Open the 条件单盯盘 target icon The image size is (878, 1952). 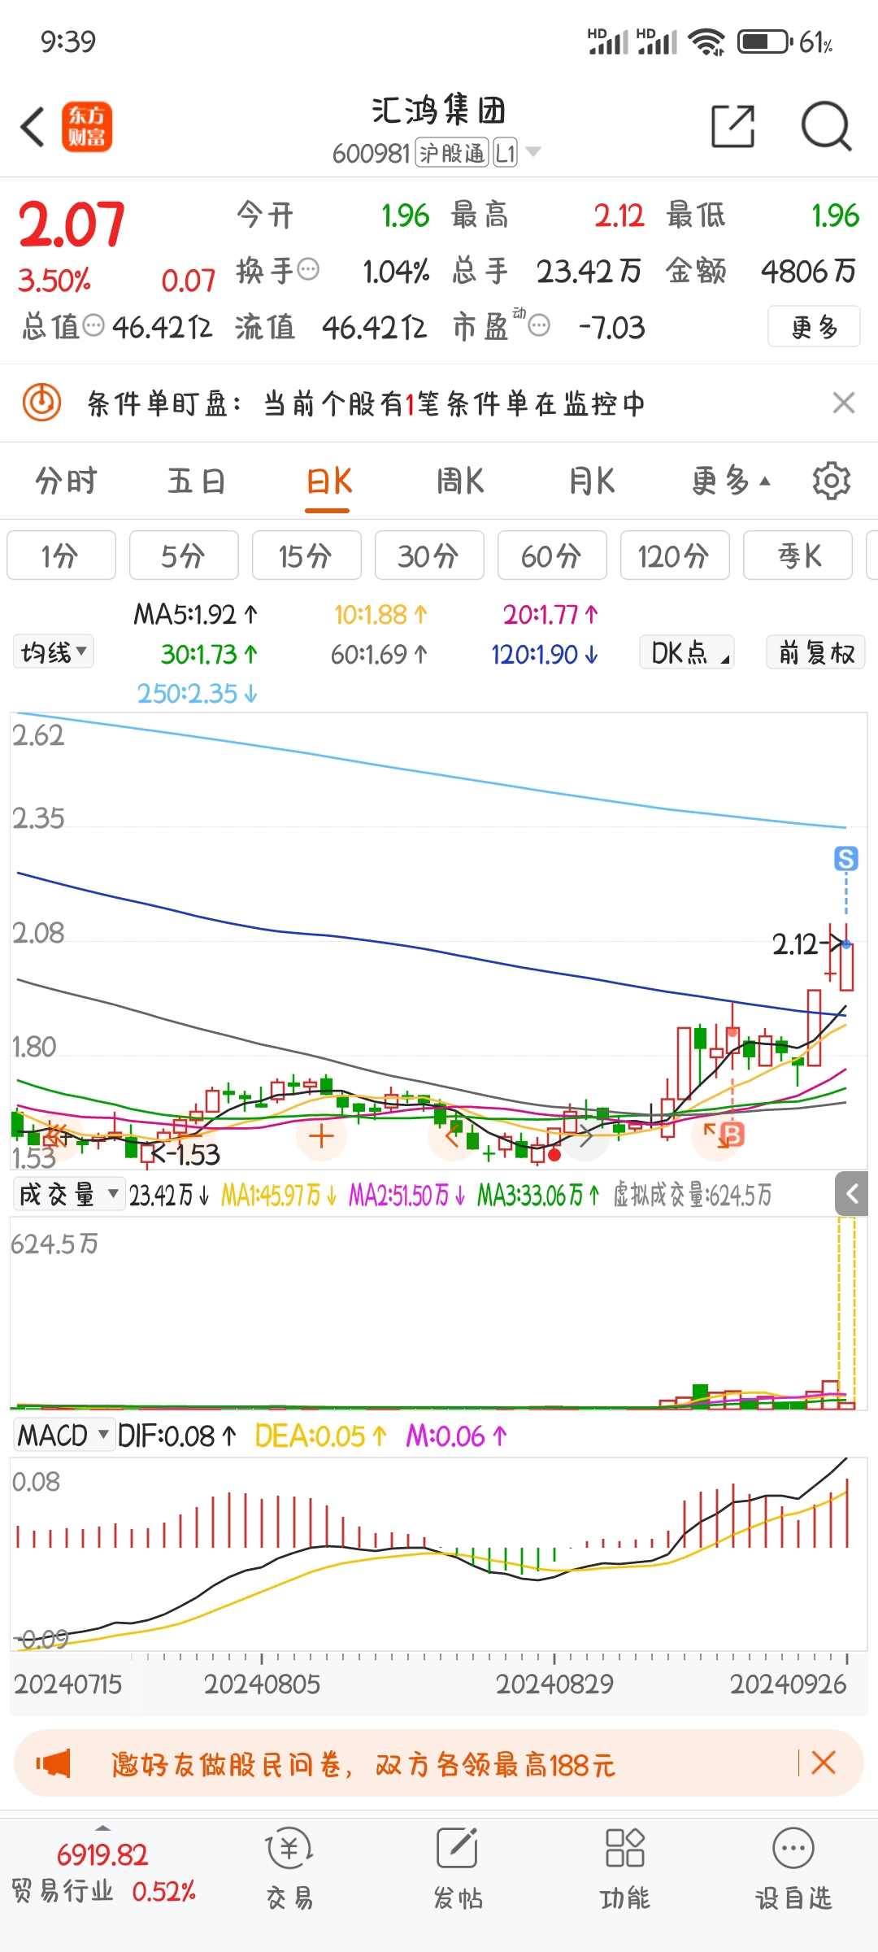(41, 403)
